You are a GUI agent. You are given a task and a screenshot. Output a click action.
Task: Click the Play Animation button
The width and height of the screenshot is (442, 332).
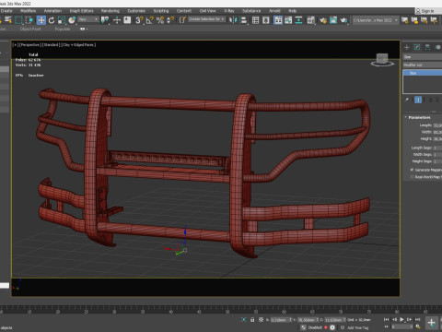(x=401, y=320)
